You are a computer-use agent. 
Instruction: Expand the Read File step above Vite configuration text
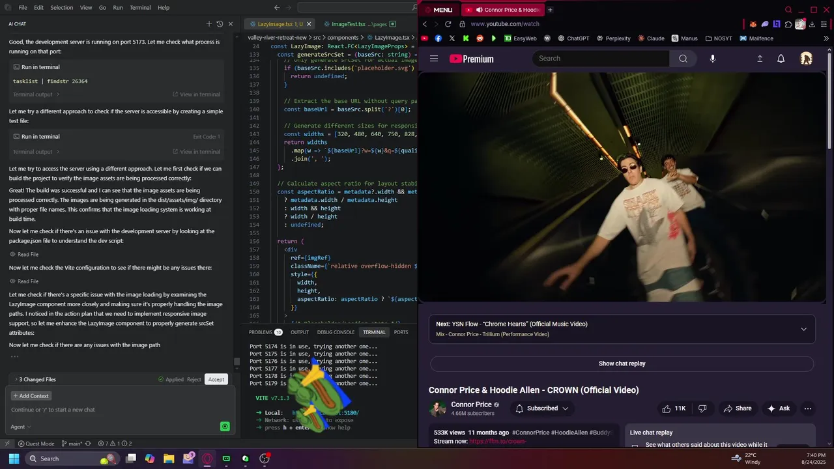tap(24, 255)
